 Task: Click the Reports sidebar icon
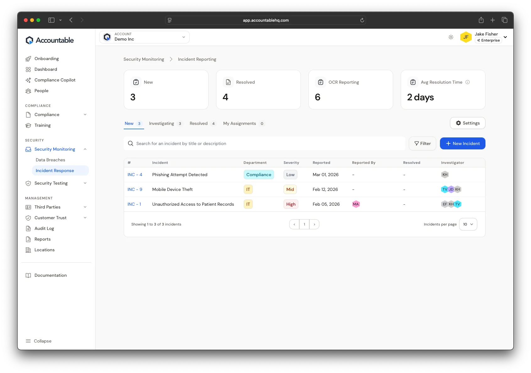(x=29, y=239)
